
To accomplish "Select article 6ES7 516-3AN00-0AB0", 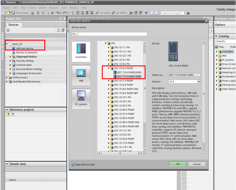I will tap(129, 72).
